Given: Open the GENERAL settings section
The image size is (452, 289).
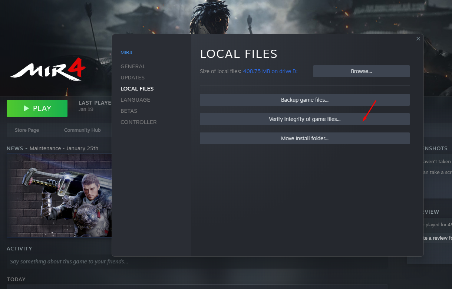Looking at the screenshot, I should click(133, 66).
